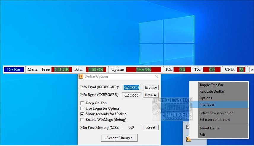
Task: Choose Select new icon color
Action: (x=223, y=113)
